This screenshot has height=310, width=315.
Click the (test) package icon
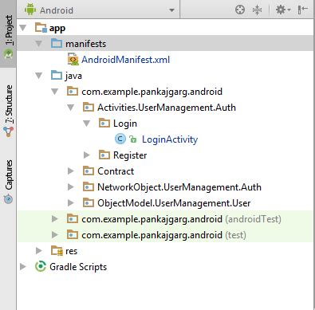[73, 235]
